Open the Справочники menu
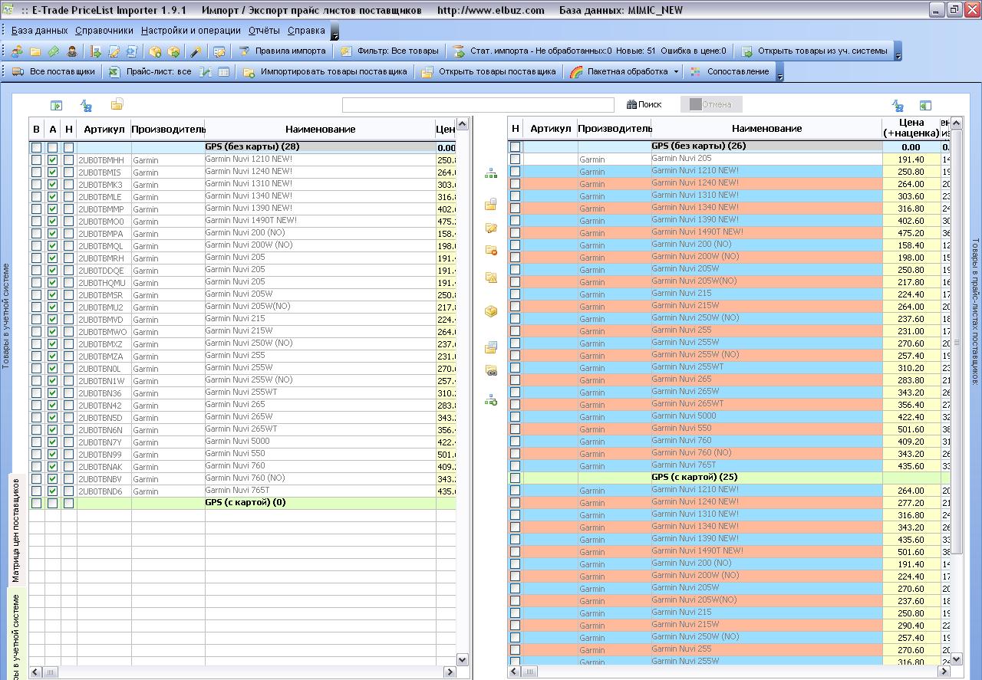982x680 pixels. coord(104,31)
